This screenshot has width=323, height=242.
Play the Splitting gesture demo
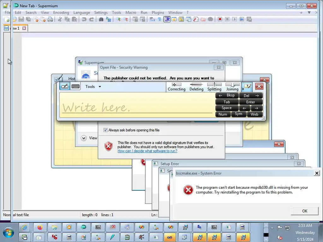point(214,87)
